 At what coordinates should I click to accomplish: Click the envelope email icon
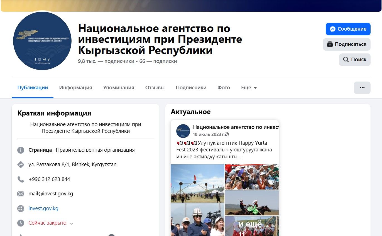tap(21, 194)
